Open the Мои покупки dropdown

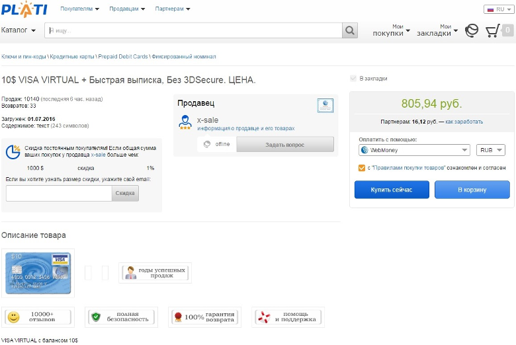tap(391, 30)
